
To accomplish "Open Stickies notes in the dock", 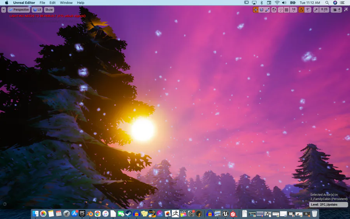I will click(144, 214).
